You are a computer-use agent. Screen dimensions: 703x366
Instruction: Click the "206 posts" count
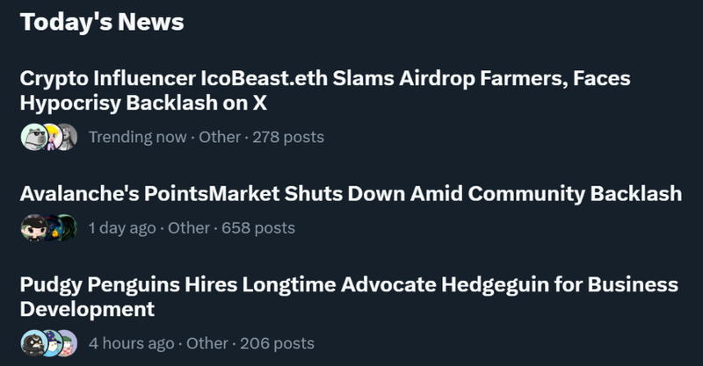pyautogui.click(x=278, y=343)
